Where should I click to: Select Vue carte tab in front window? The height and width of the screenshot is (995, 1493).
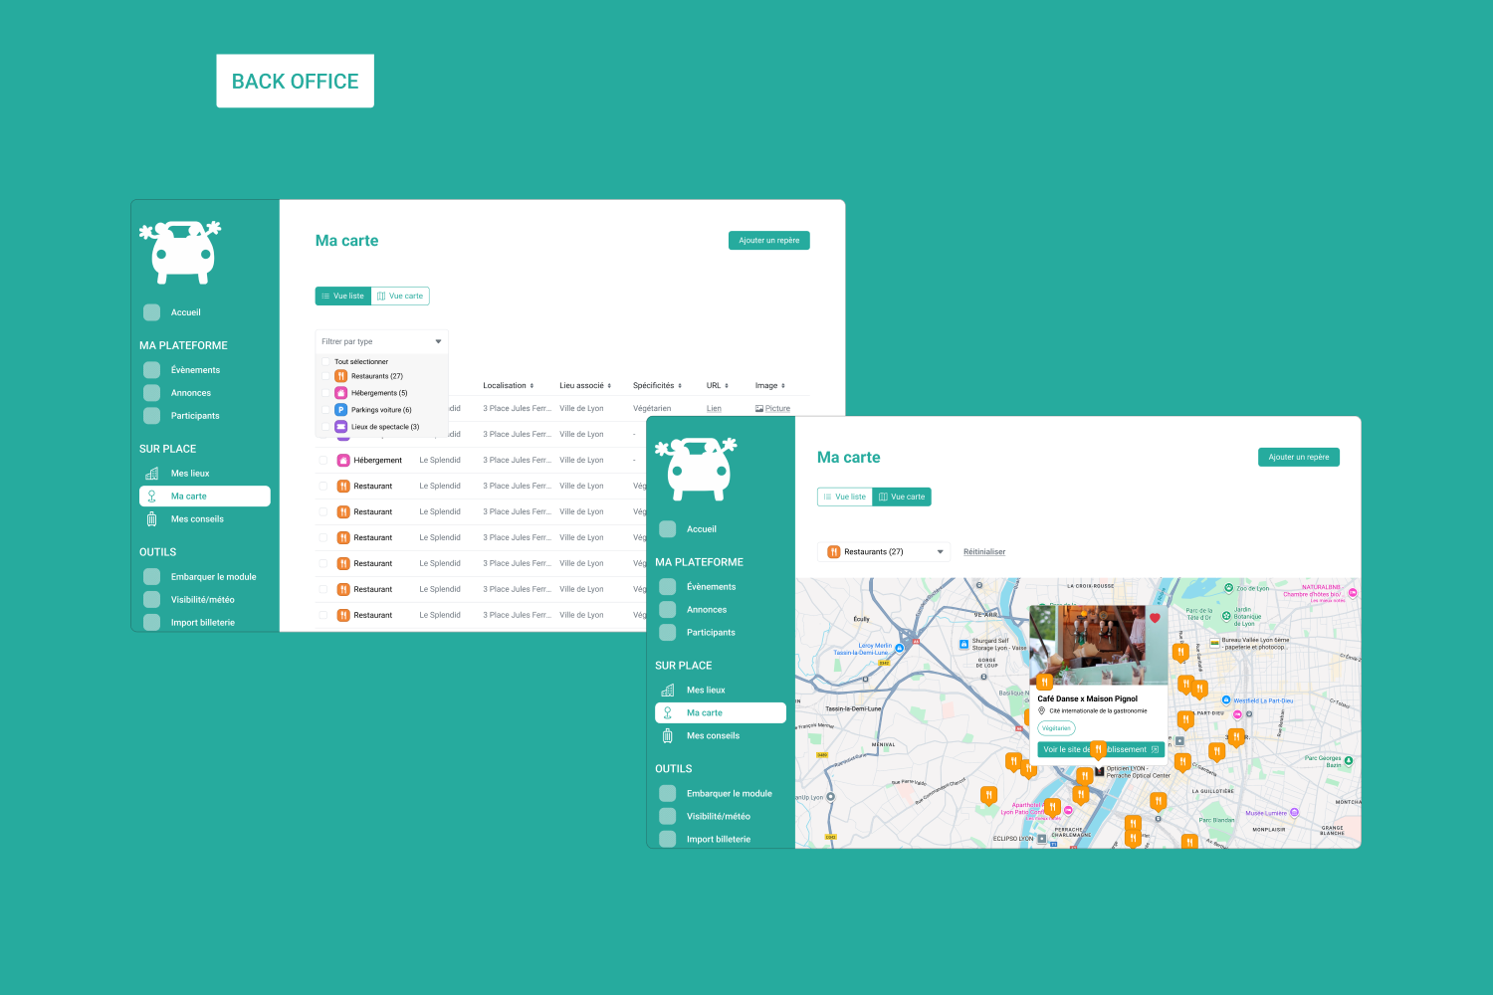tap(902, 497)
